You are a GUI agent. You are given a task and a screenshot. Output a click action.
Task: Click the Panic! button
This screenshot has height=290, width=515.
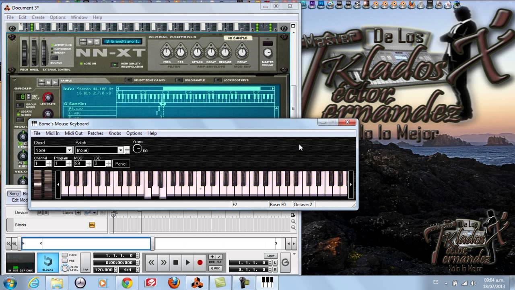click(x=121, y=164)
